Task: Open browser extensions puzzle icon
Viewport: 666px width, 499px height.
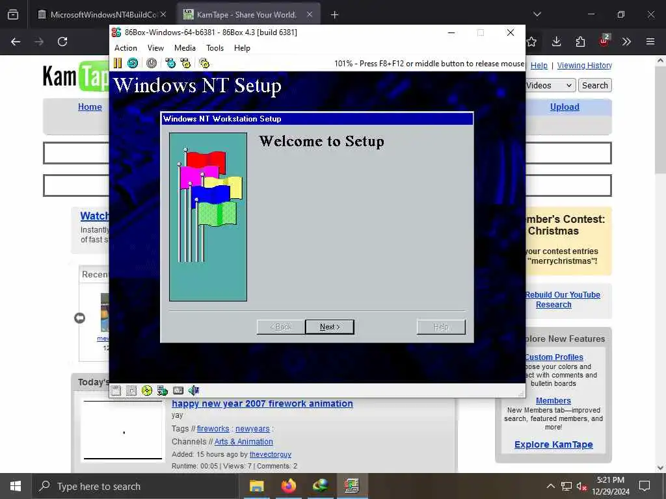Action: [x=580, y=42]
